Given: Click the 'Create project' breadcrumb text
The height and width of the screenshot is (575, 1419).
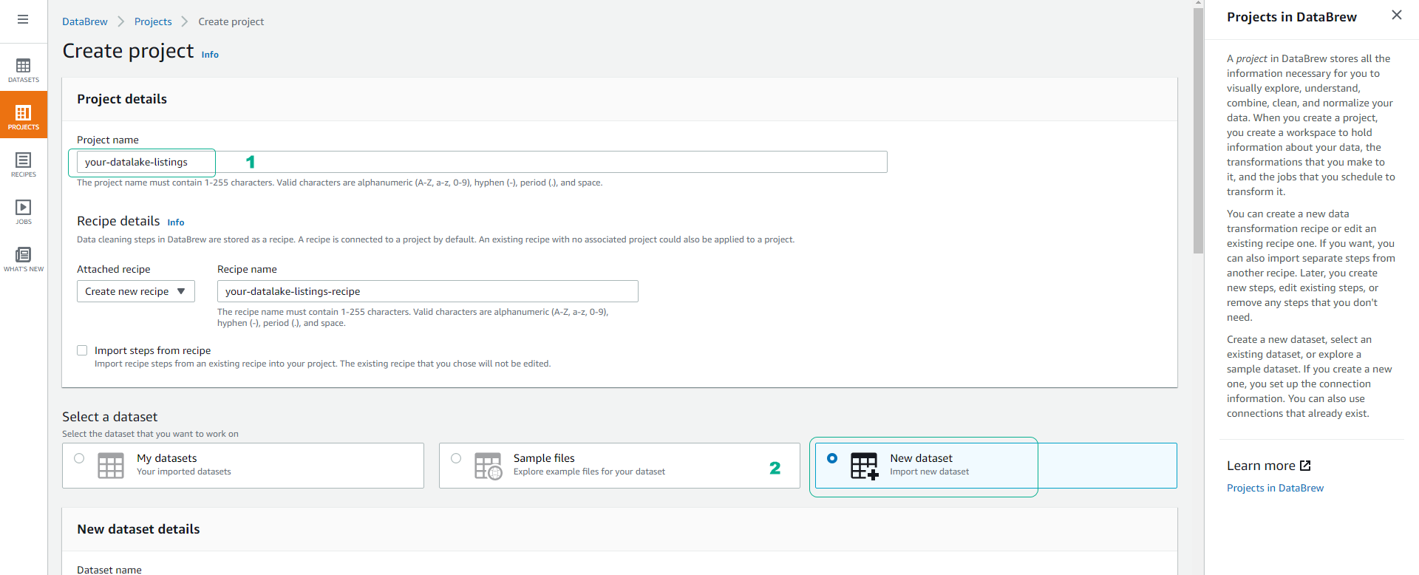Looking at the screenshot, I should click(x=231, y=21).
